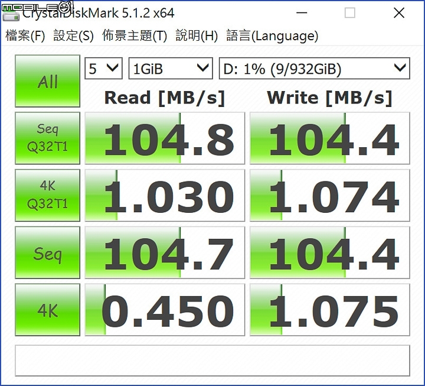
Task: Run all benchmarks with the All button
Action: click(x=47, y=81)
